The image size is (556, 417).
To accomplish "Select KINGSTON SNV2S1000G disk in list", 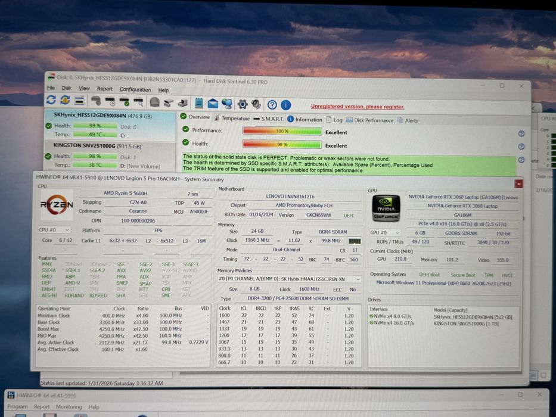I will (x=110, y=155).
